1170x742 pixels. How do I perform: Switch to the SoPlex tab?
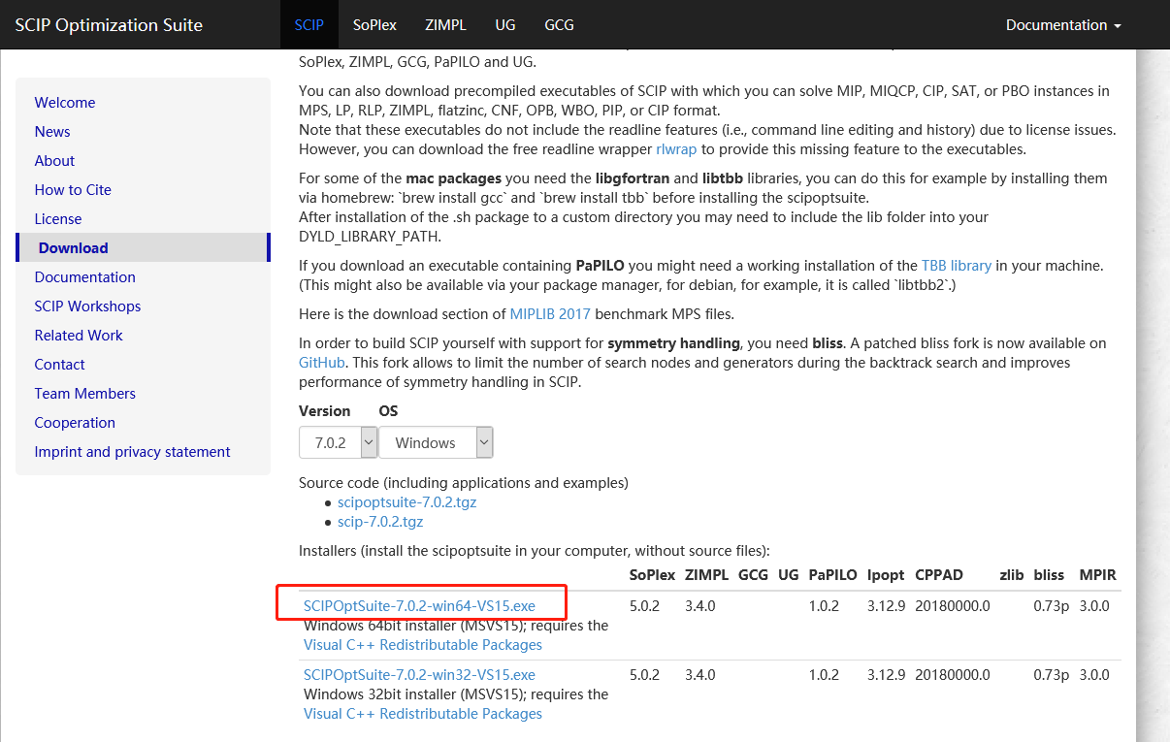coord(374,24)
